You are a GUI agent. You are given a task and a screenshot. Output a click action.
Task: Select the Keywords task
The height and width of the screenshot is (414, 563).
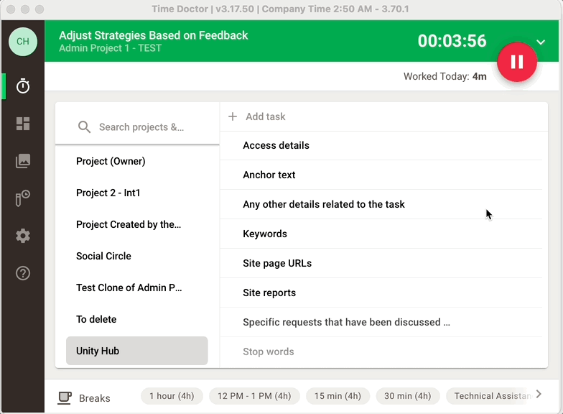(265, 234)
